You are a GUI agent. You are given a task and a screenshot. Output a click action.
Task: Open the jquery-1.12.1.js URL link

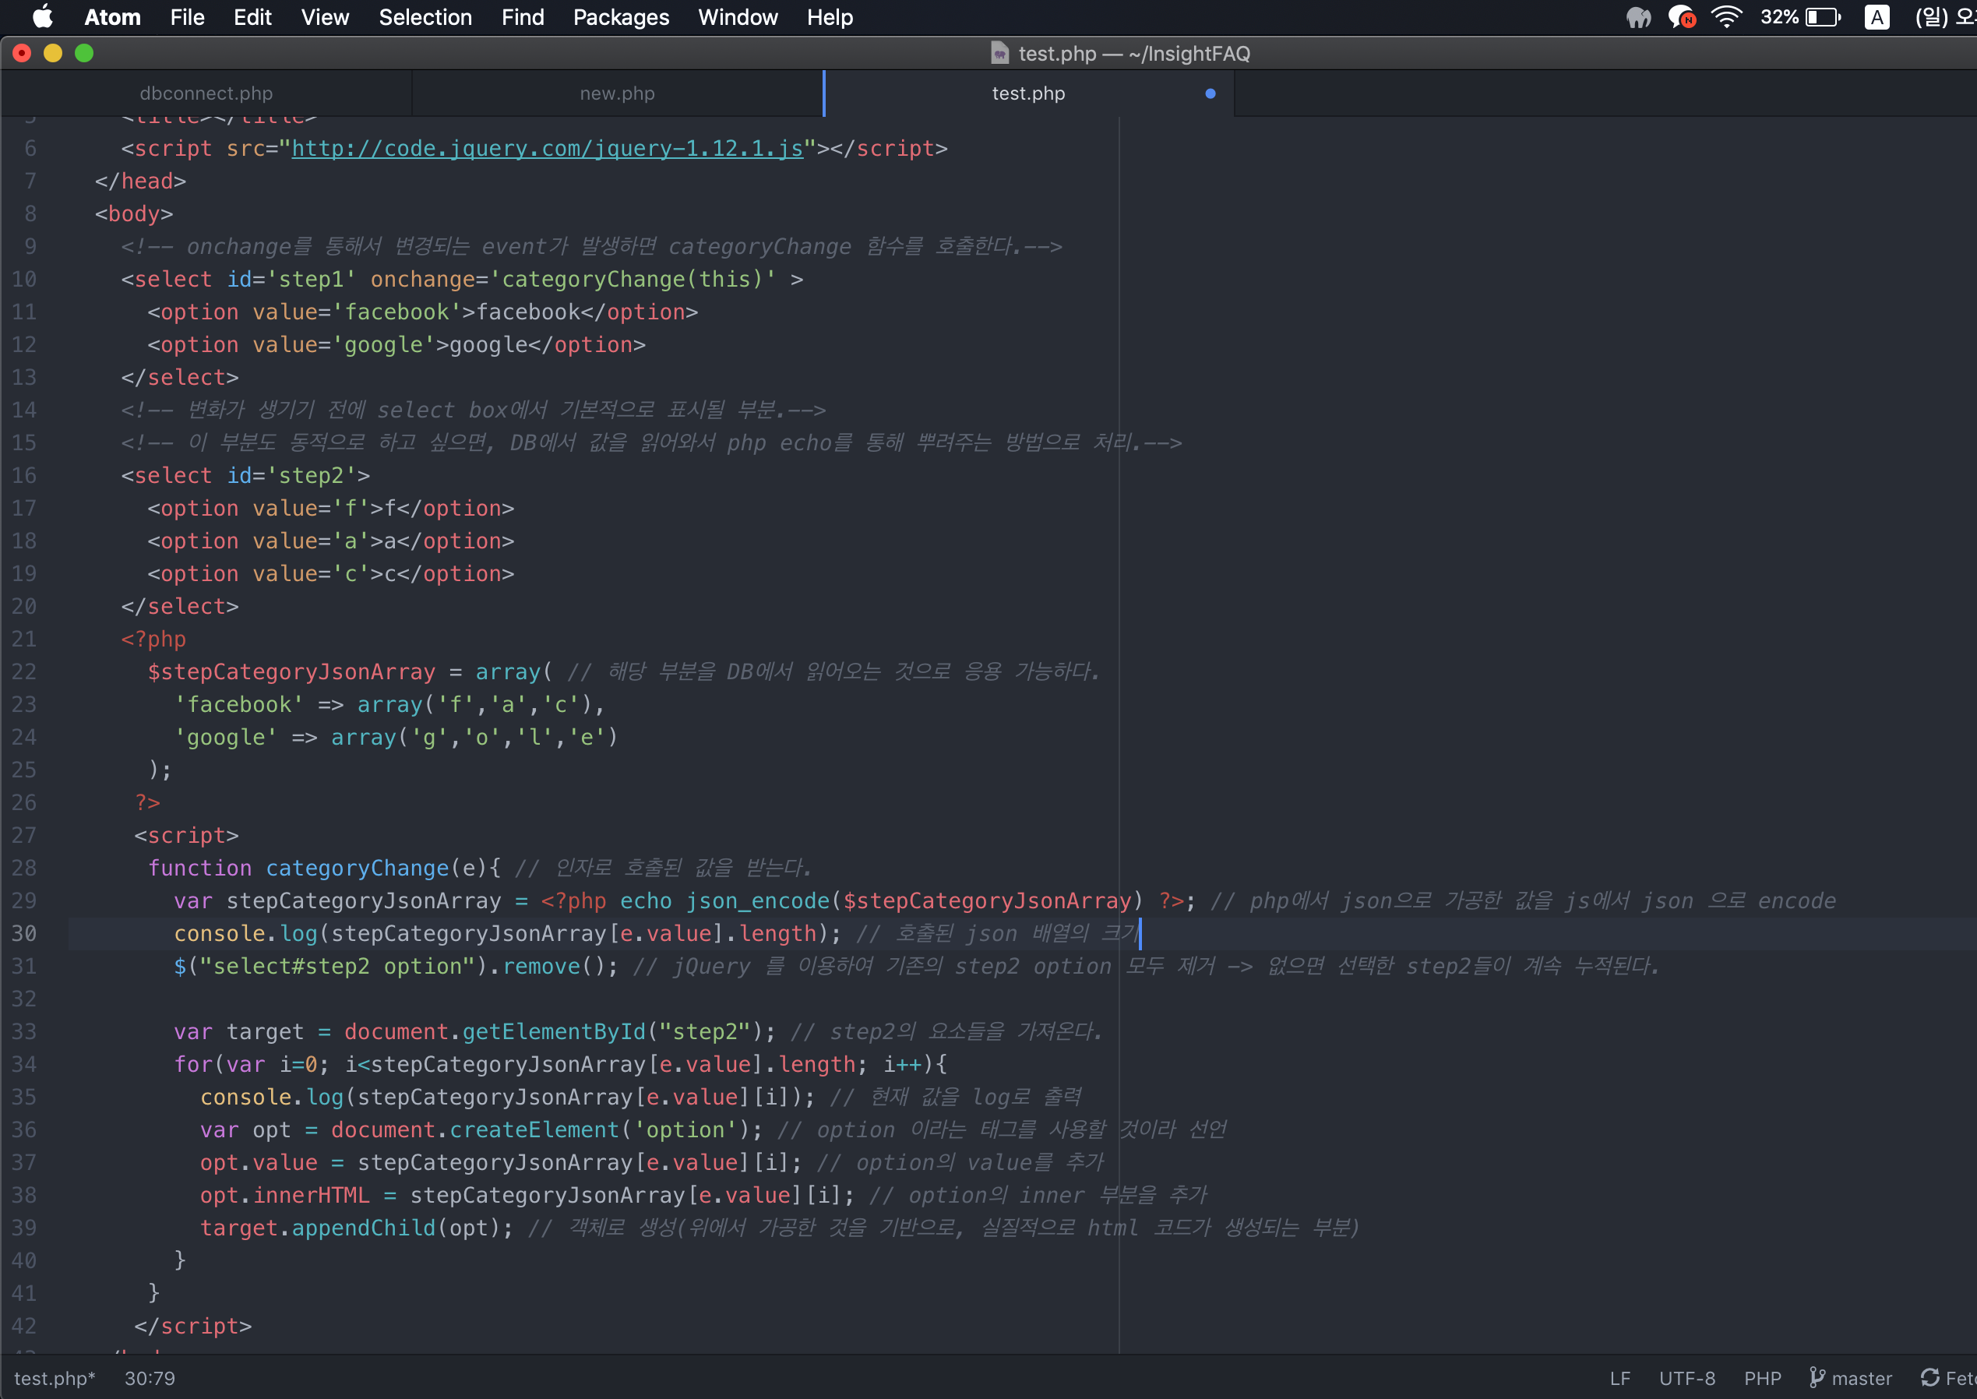point(547,148)
